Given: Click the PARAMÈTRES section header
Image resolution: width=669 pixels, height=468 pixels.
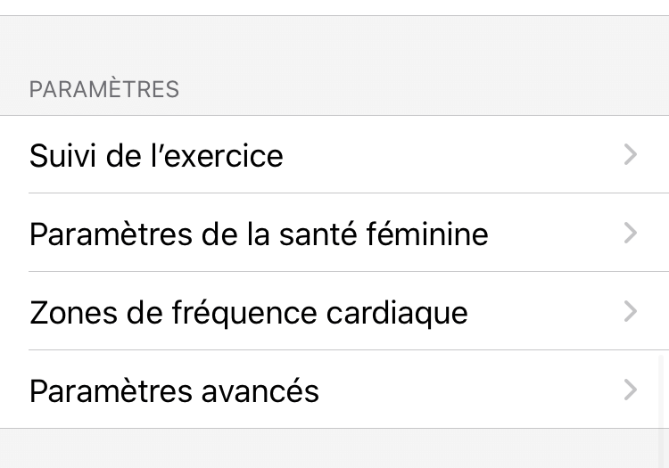Looking at the screenshot, I should pyautogui.click(x=104, y=90).
